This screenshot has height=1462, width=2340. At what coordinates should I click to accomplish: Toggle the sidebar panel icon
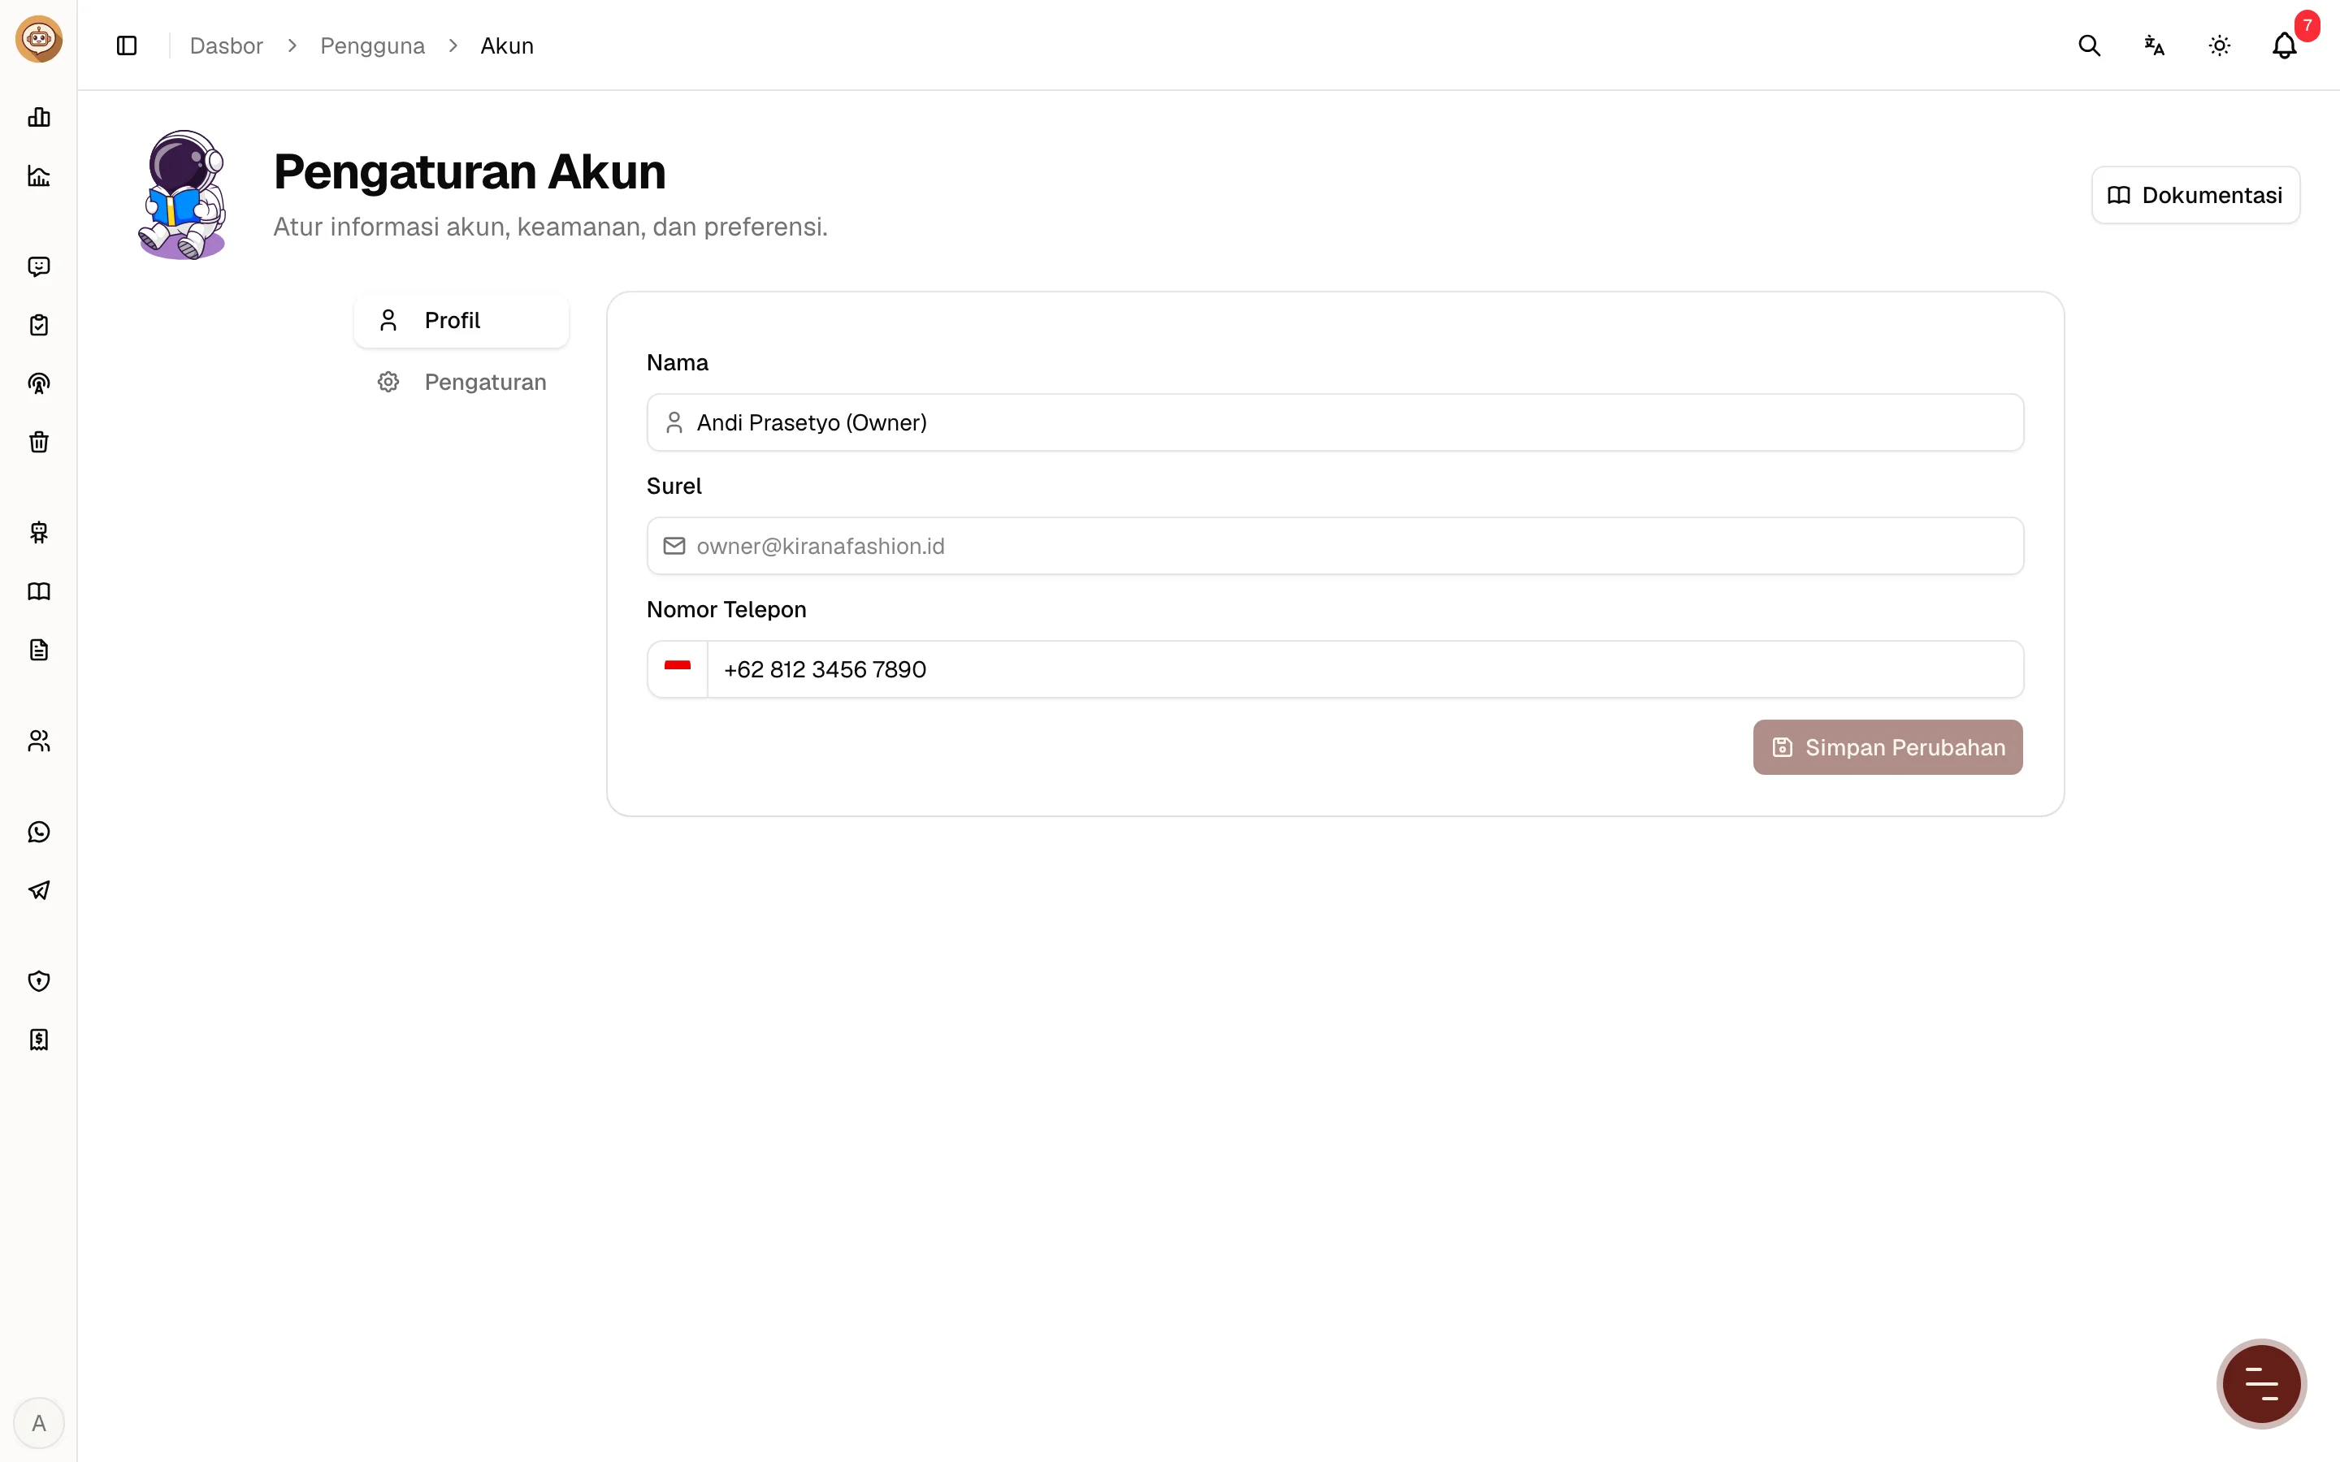coord(127,45)
